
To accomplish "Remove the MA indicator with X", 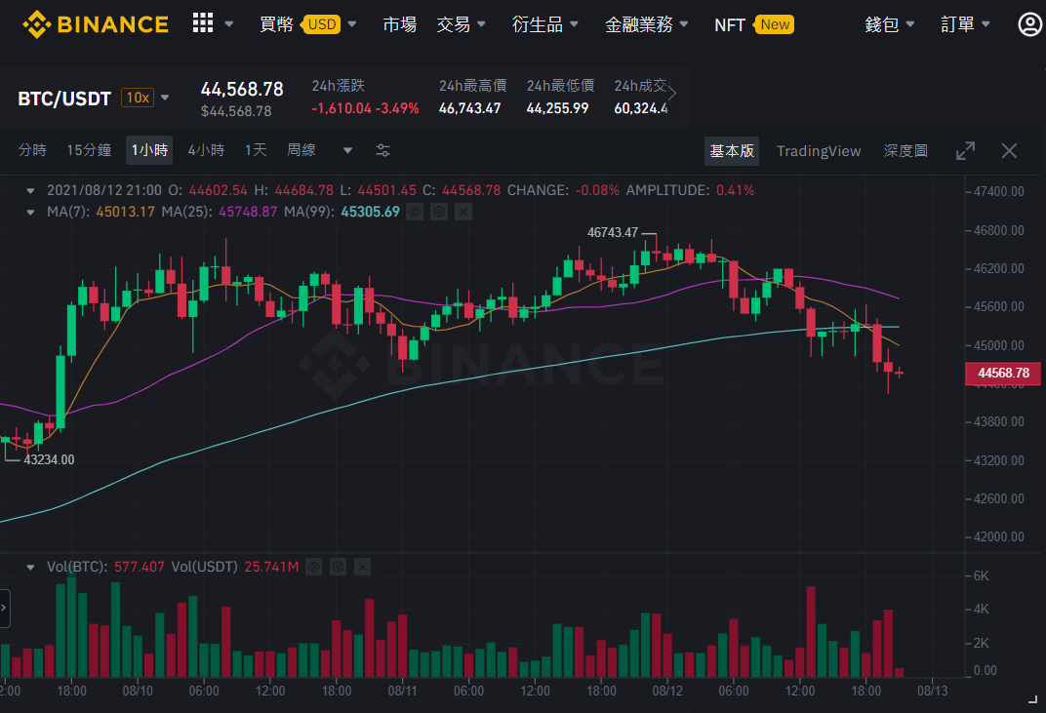I will pyautogui.click(x=463, y=212).
